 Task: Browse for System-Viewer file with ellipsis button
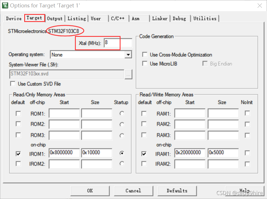pos(129,75)
